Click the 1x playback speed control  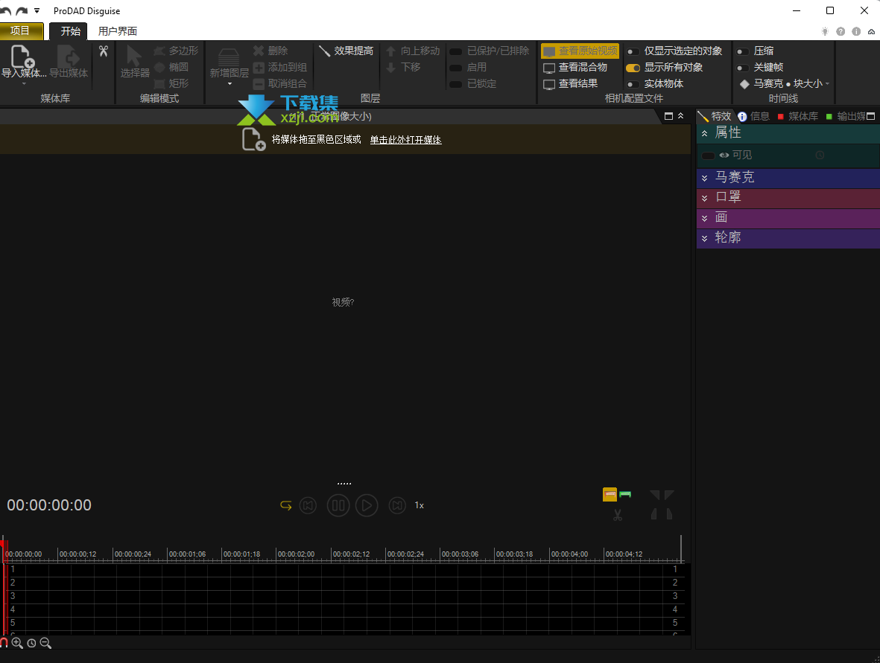pyautogui.click(x=420, y=505)
